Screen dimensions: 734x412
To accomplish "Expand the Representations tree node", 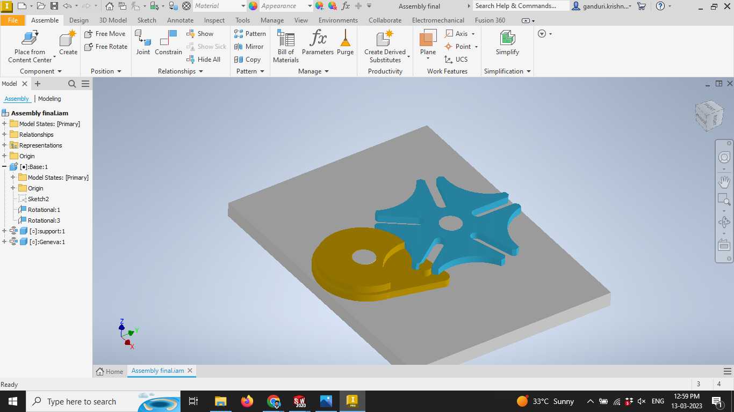I will click(4, 145).
